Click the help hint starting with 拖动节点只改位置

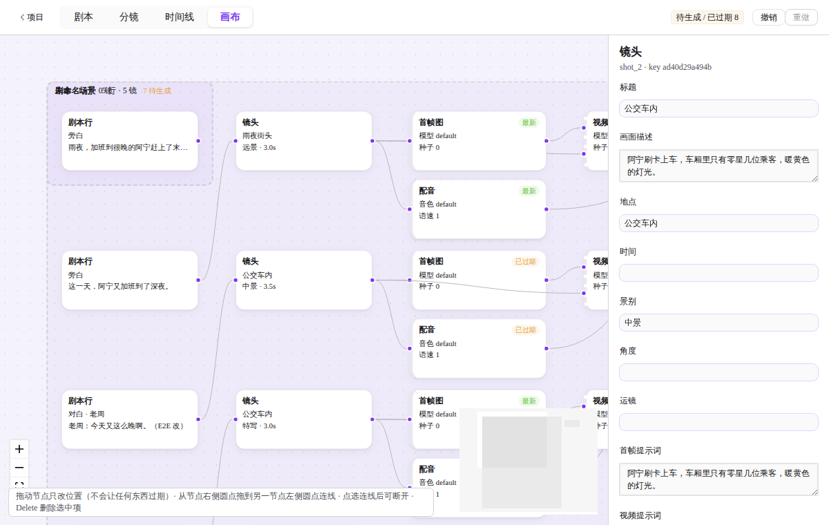[221, 502]
